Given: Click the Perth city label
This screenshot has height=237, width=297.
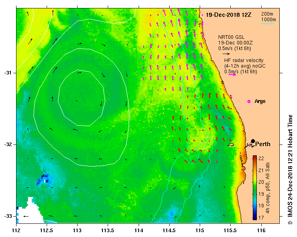Looking at the screenshot, I should (263, 144).
